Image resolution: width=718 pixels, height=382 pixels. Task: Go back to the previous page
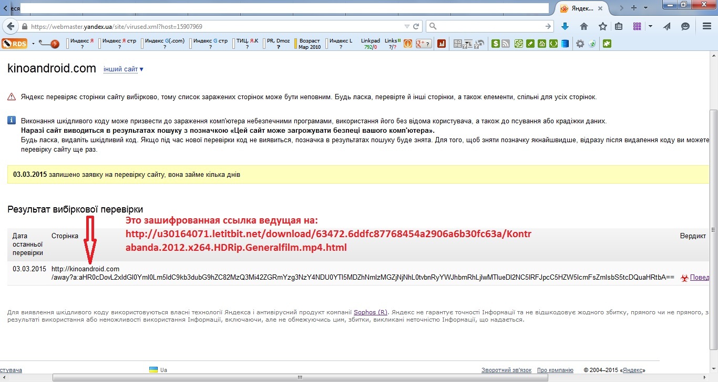coord(11,26)
